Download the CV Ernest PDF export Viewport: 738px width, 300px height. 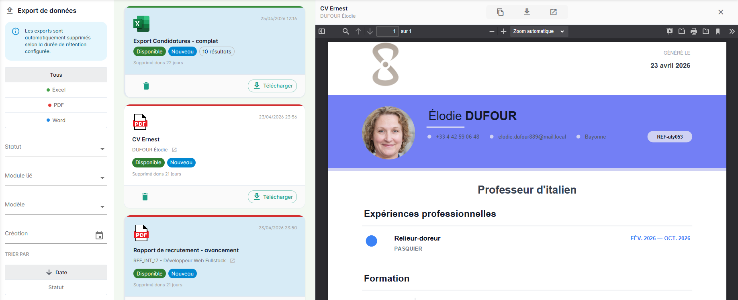pyautogui.click(x=272, y=197)
